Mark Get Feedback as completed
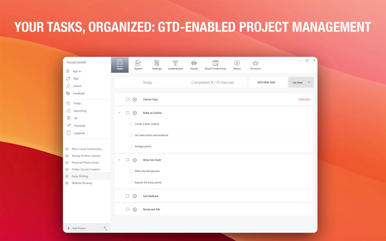Screen dimensions: 386x241 coord(128,196)
